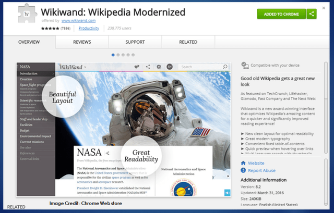The height and width of the screenshot is (213, 334).
Task: Click the EN language circle icon
Action: point(170,67)
